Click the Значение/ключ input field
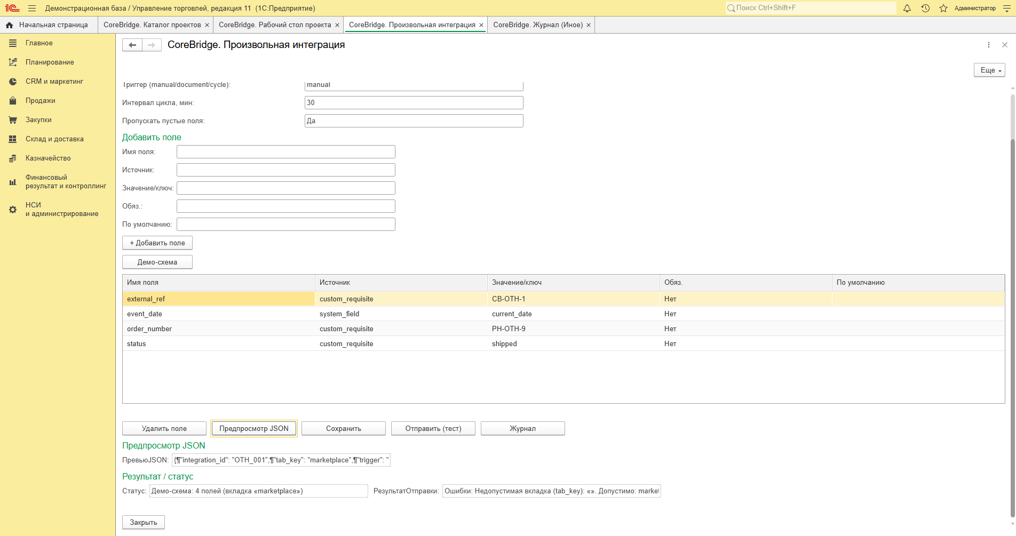This screenshot has height=536, width=1016. tap(286, 188)
